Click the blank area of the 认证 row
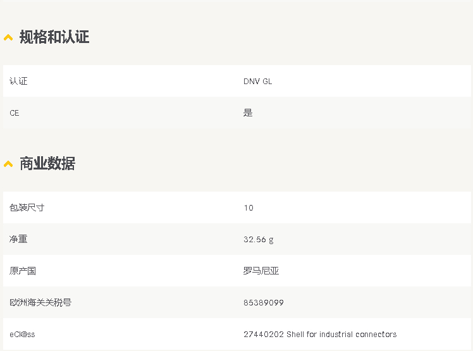Image resolution: width=473 pixels, height=351 pixels. pos(136,81)
